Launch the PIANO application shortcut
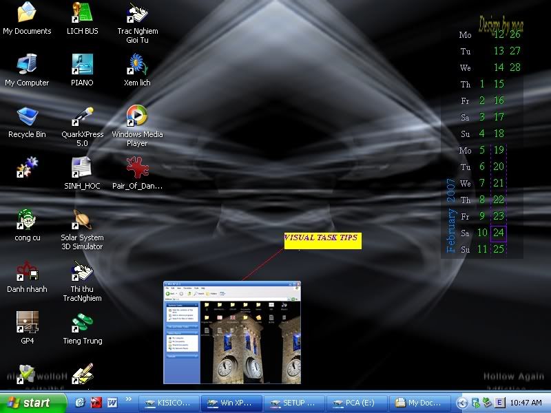The image size is (551, 413). pos(82,65)
